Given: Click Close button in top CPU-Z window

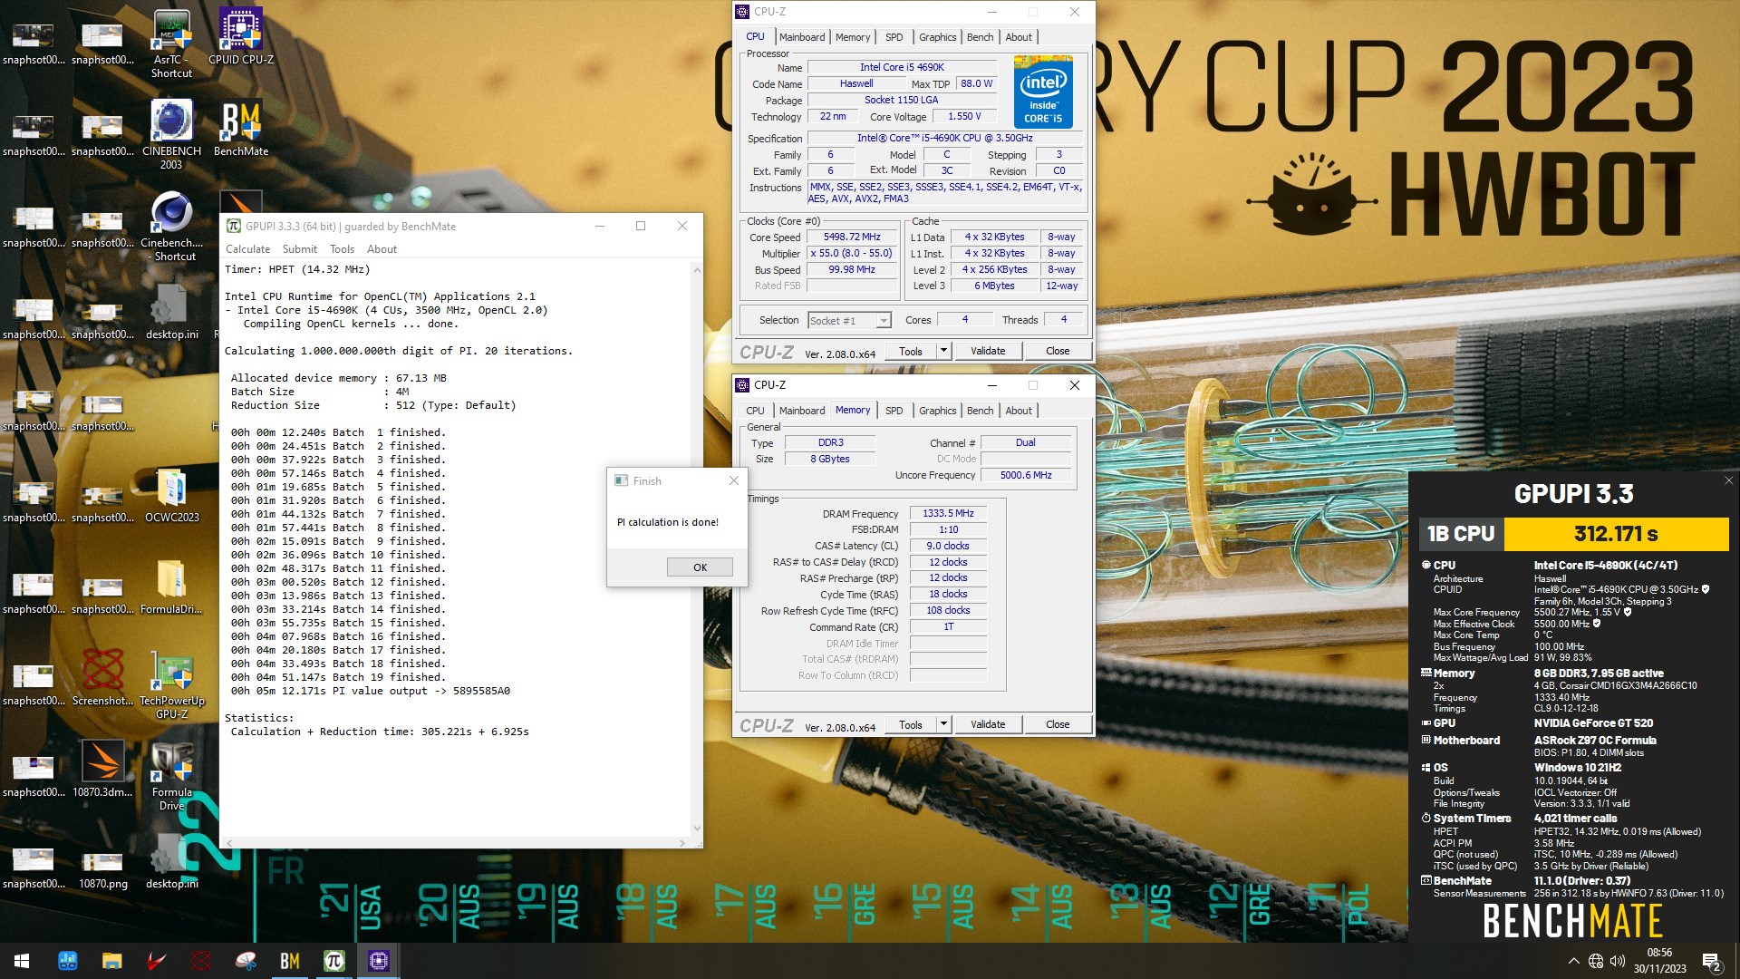Looking at the screenshot, I should coord(1058,351).
